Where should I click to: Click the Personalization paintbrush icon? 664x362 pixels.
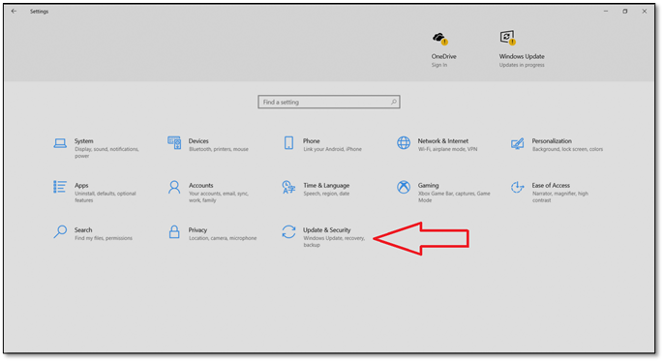[x=517, y=143]
